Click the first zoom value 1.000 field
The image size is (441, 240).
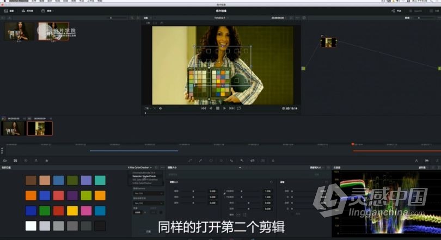pos(268,191)
